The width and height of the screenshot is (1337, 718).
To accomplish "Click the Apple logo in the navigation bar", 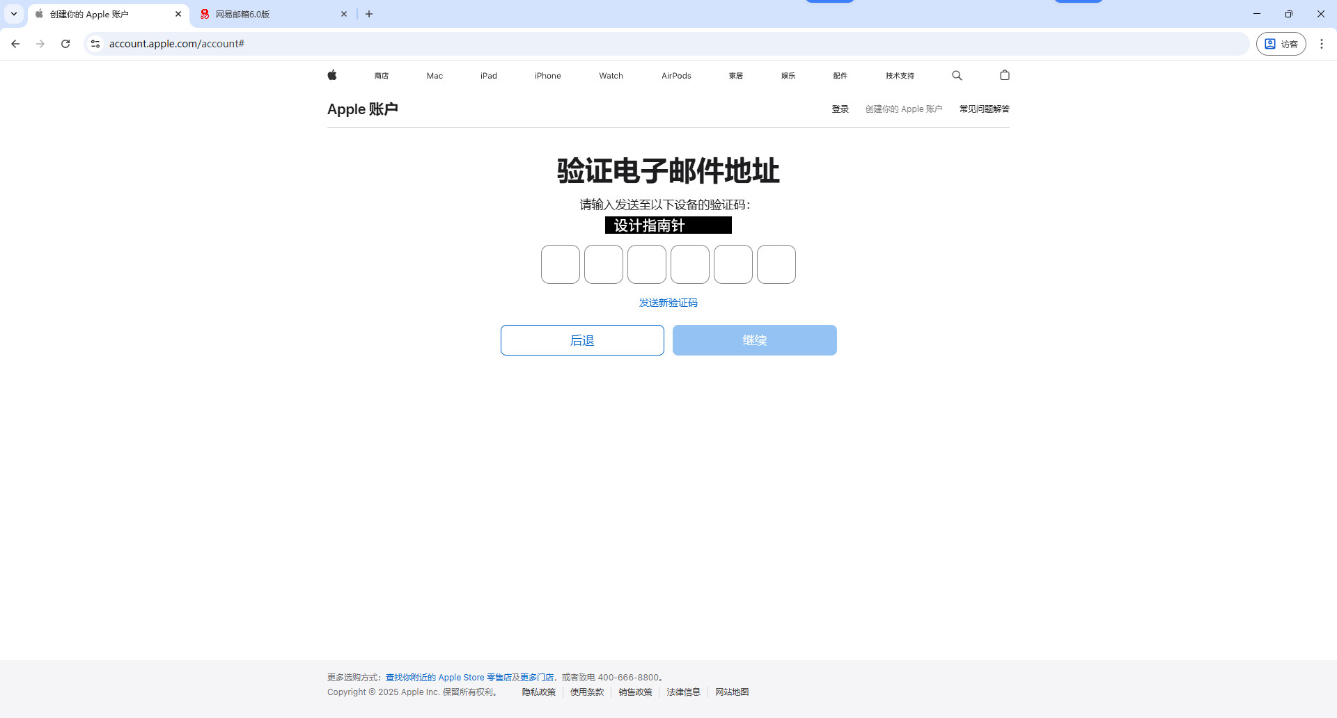I will click(x=332, y=75).
